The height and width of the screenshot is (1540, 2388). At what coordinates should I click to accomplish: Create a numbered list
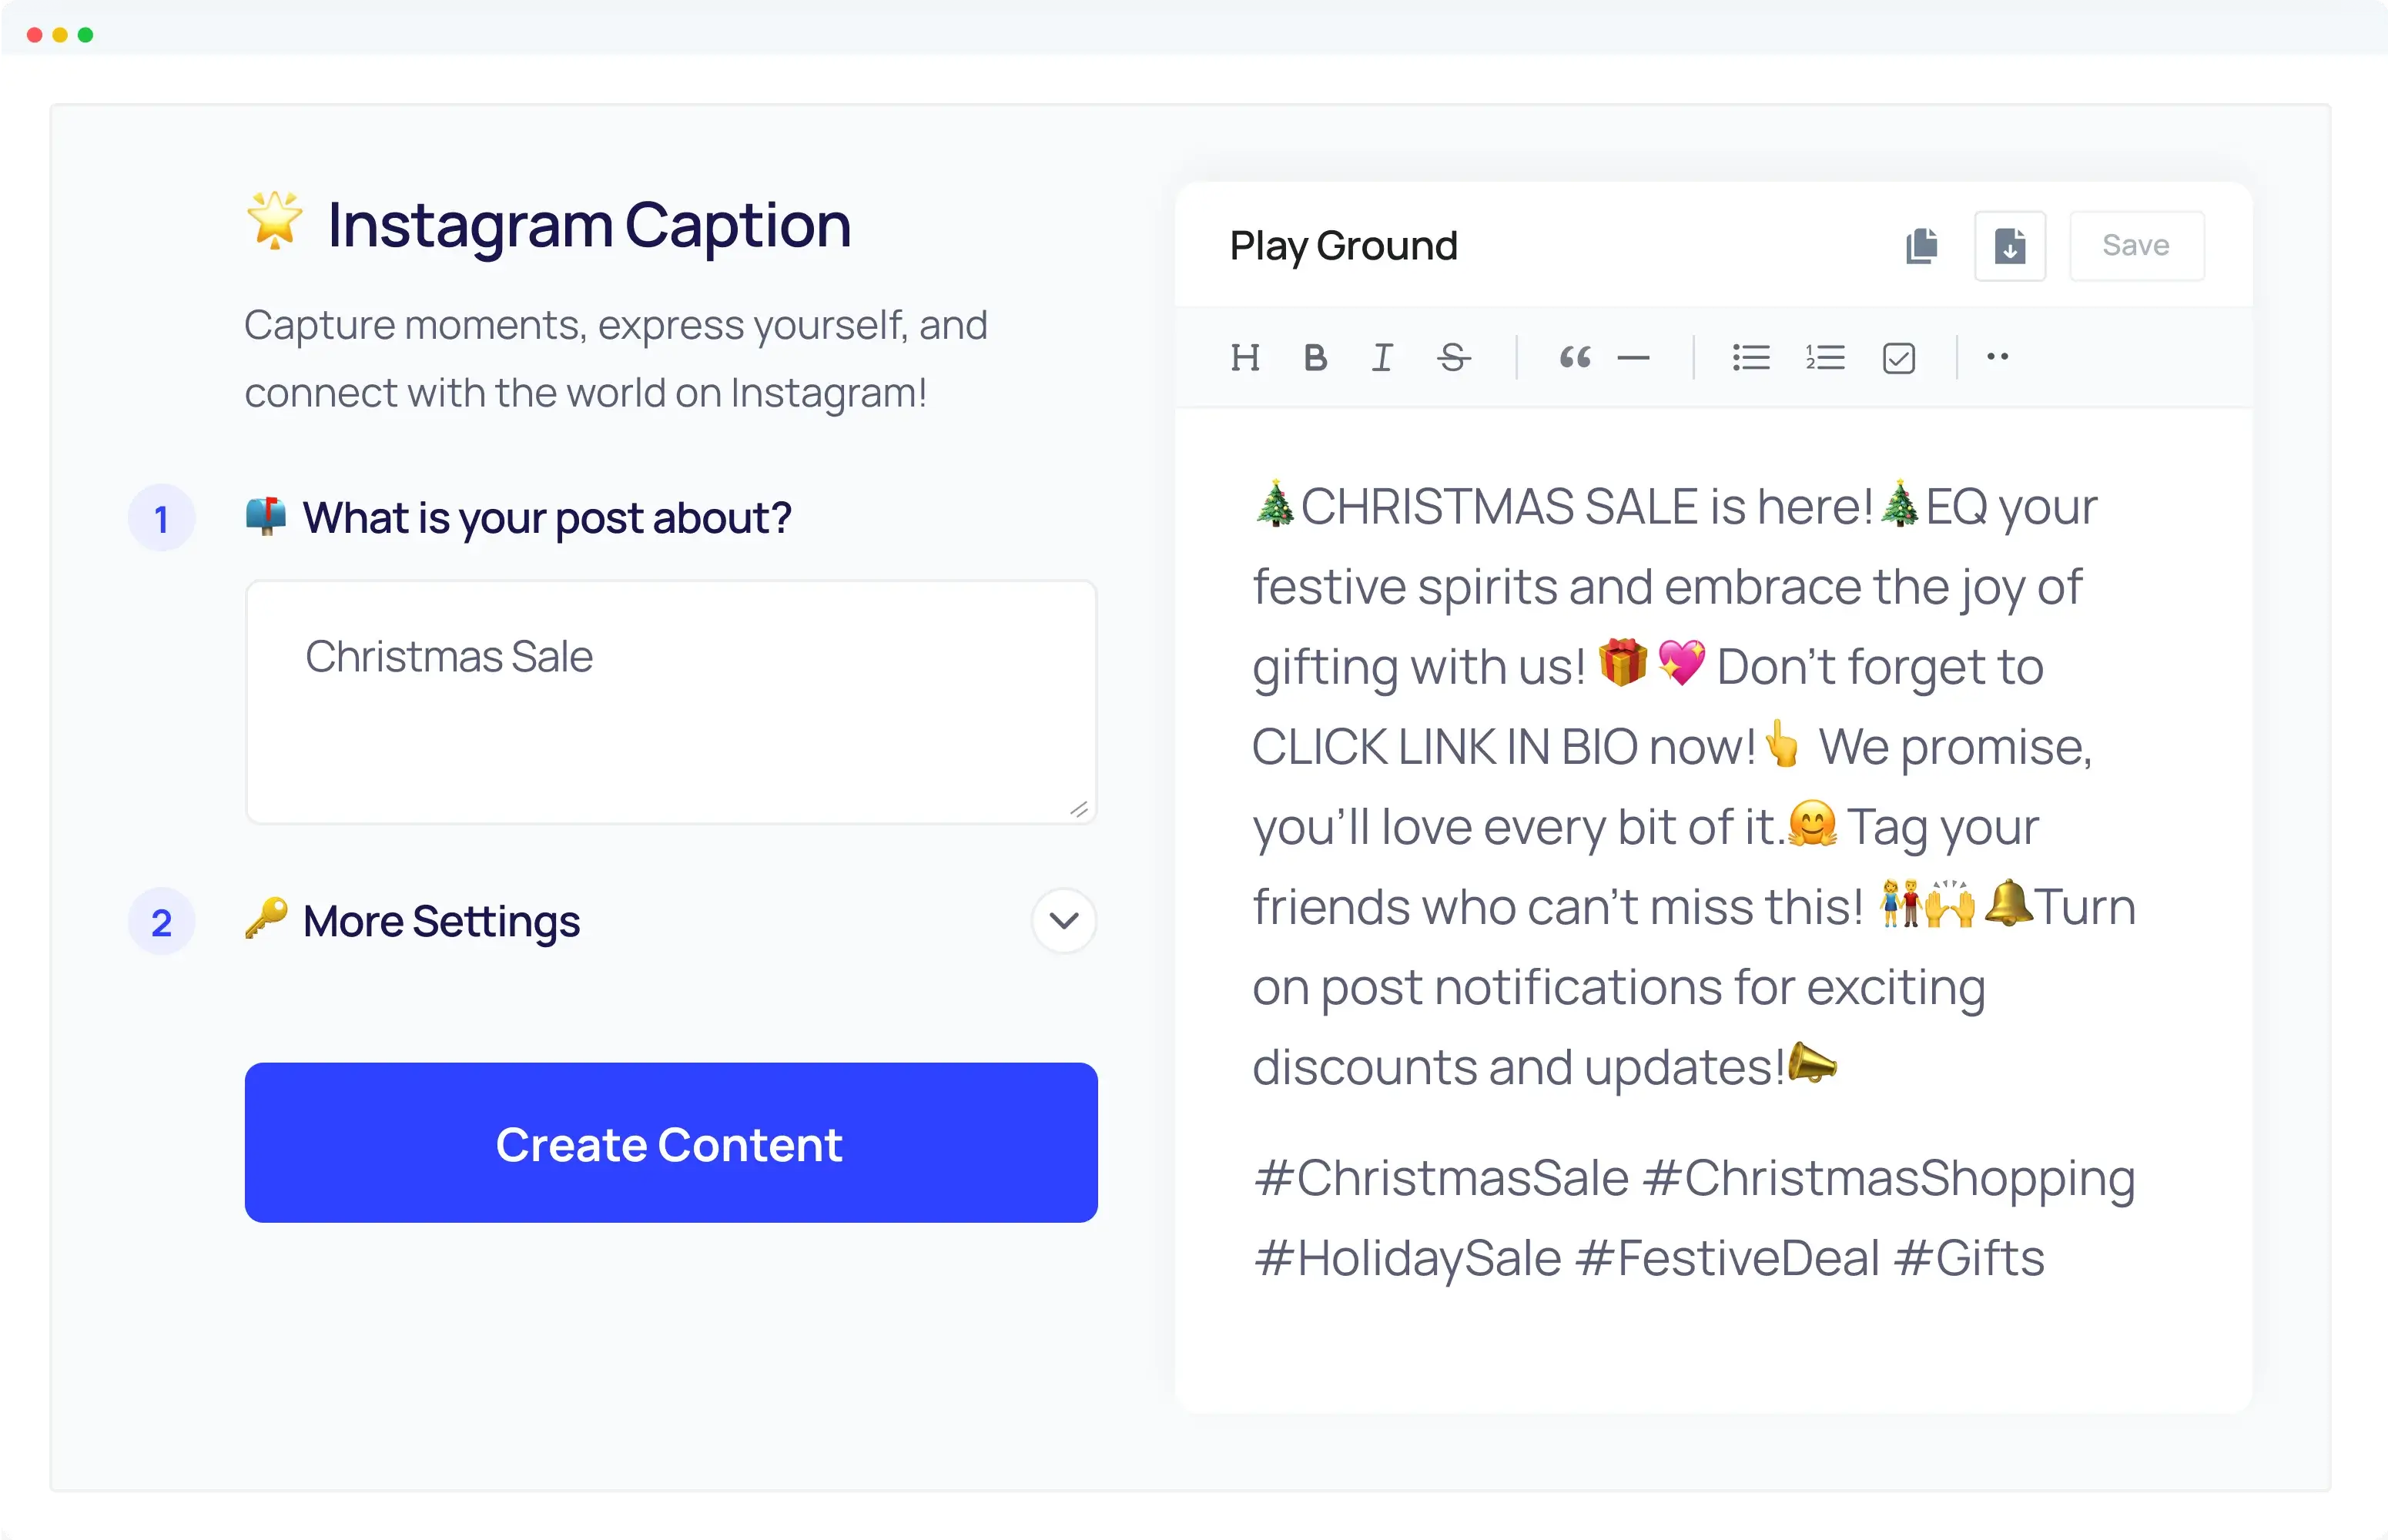point(1824,357)
